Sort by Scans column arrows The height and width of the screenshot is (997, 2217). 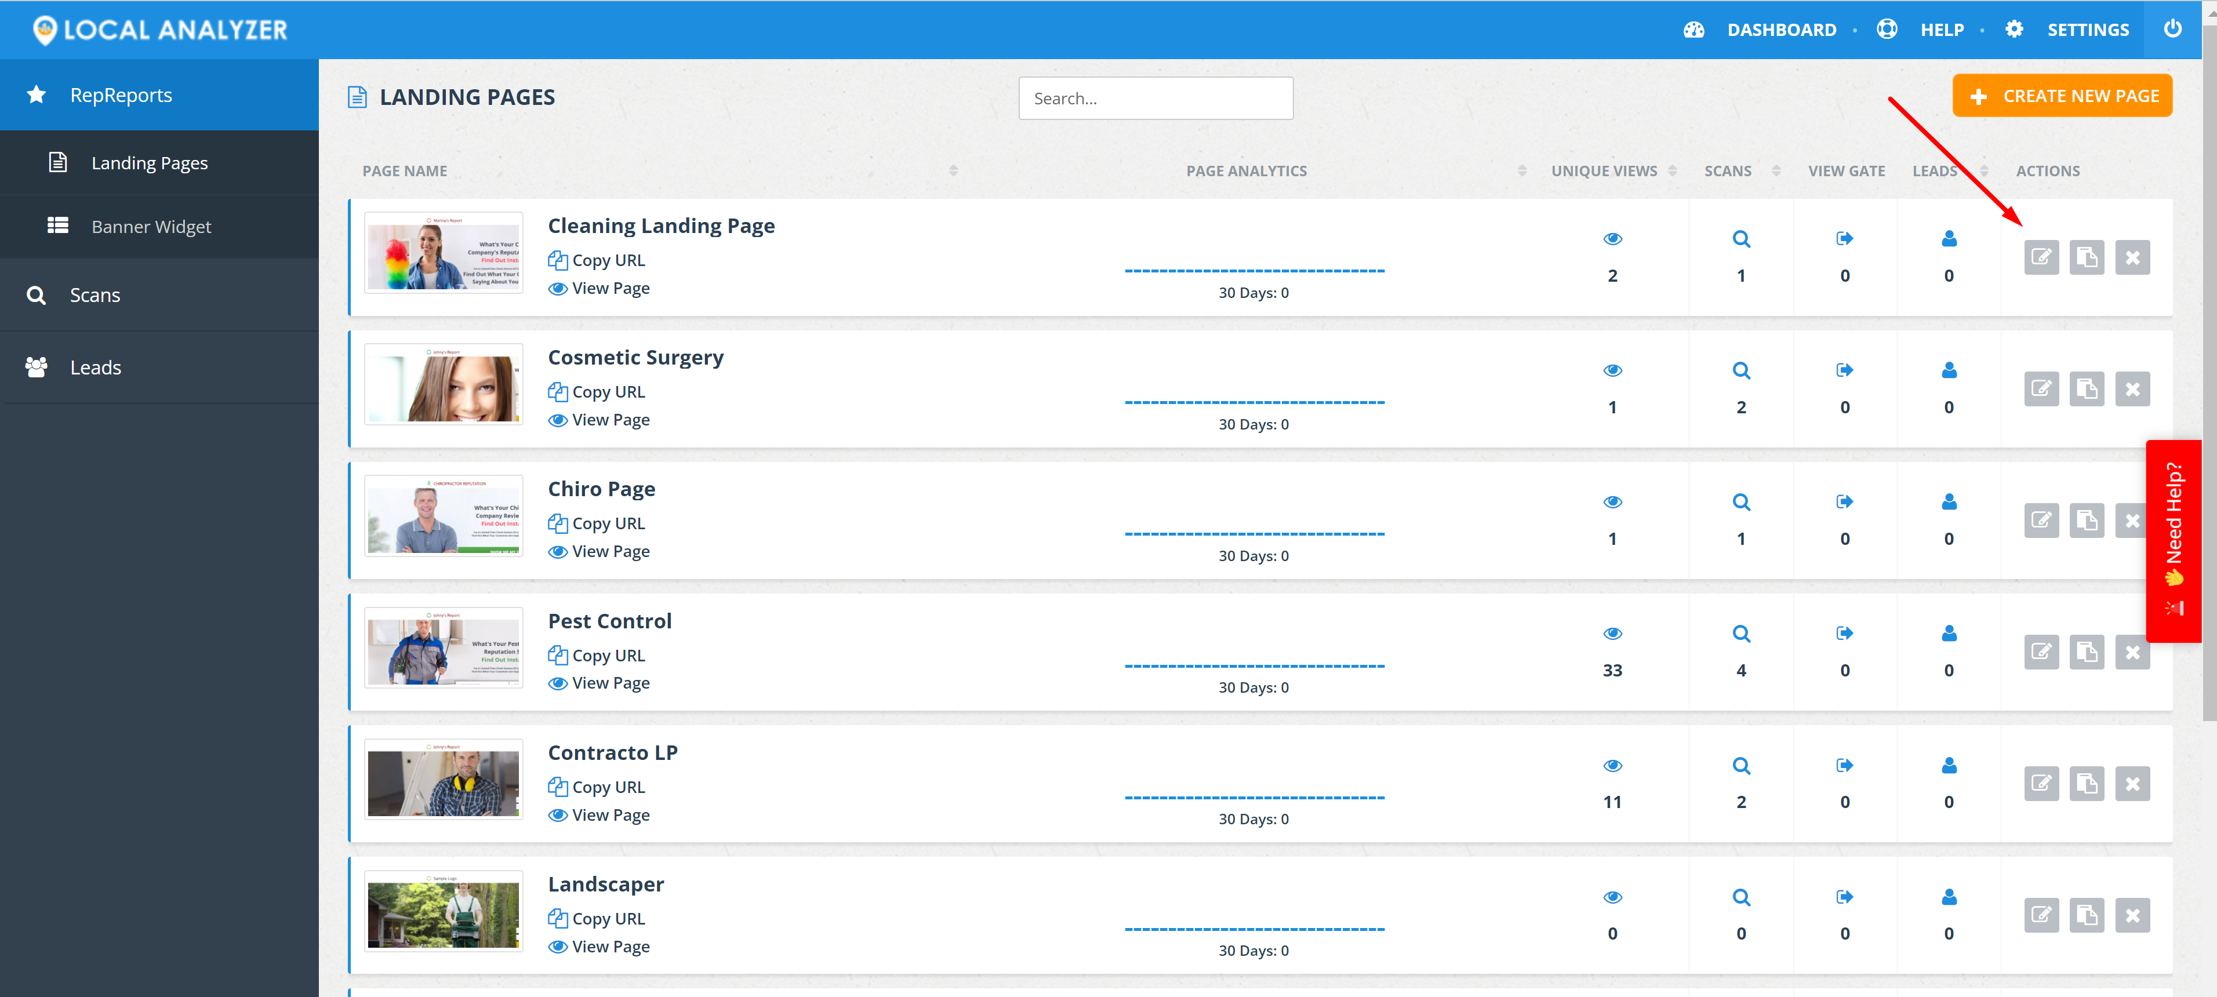click(x=1775, y=171)
